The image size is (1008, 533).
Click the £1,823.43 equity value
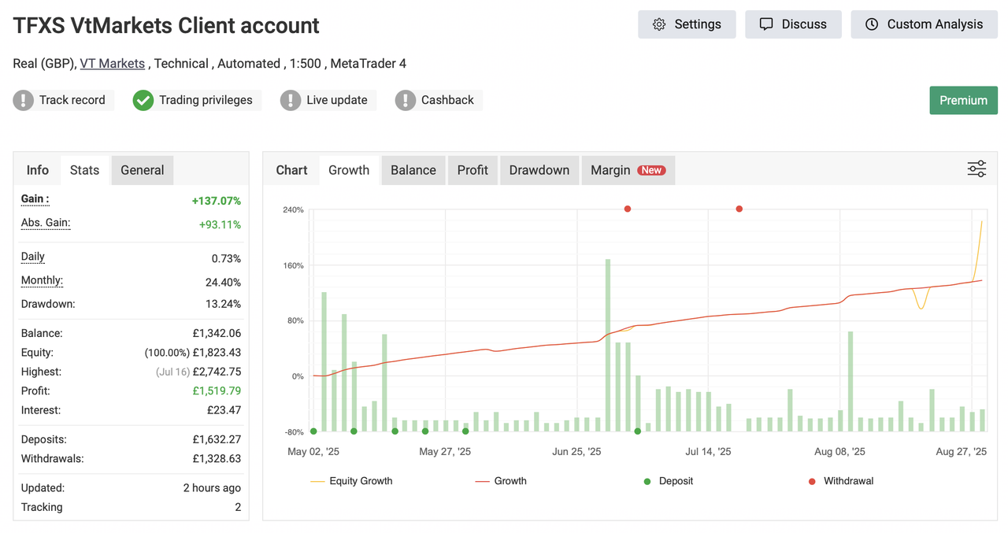point(217,353)
